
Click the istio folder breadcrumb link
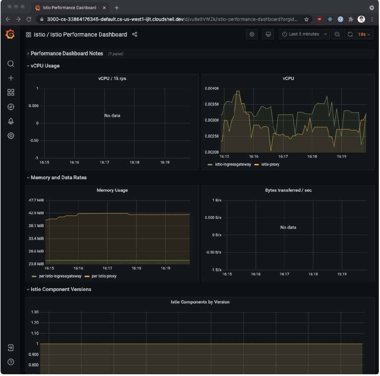[39, 35]
